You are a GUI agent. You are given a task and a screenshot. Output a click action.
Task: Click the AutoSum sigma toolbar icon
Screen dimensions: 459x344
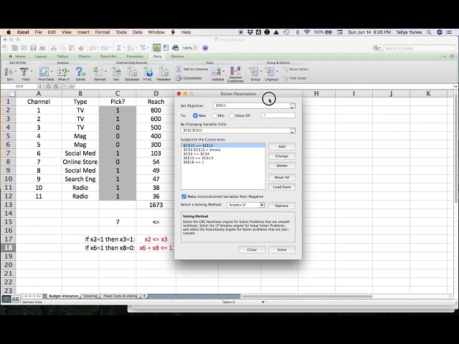point(118,48)
